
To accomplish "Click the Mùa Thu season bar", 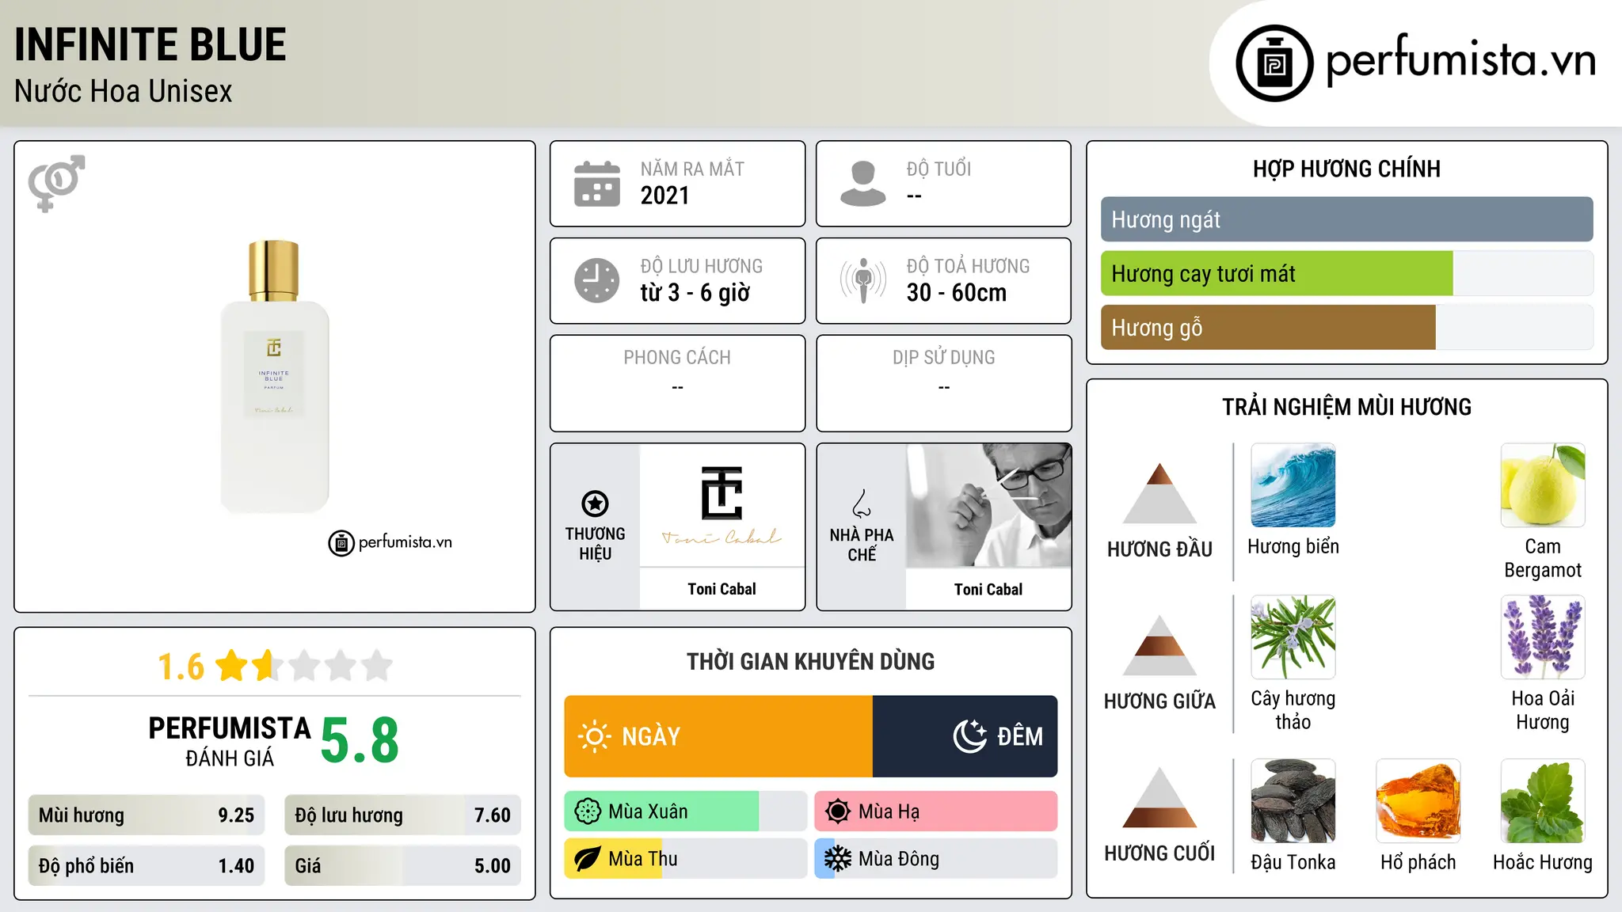I will (x=685, y=859).
